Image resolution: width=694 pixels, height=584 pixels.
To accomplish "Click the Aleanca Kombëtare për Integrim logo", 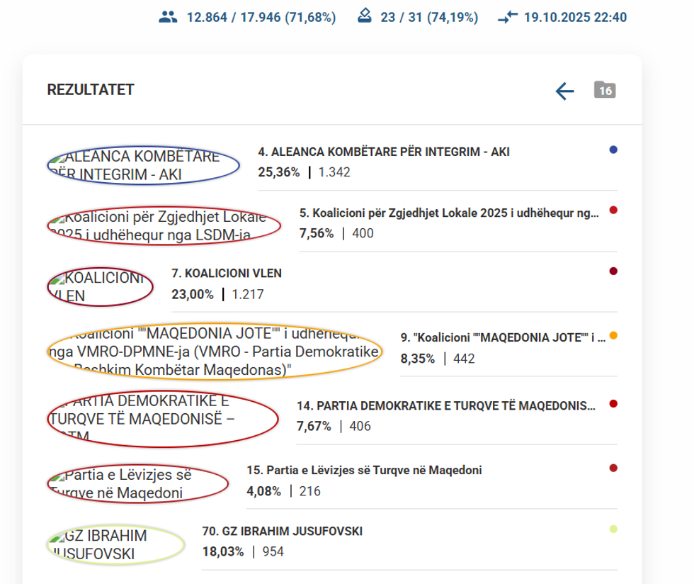I will [143, 165].
